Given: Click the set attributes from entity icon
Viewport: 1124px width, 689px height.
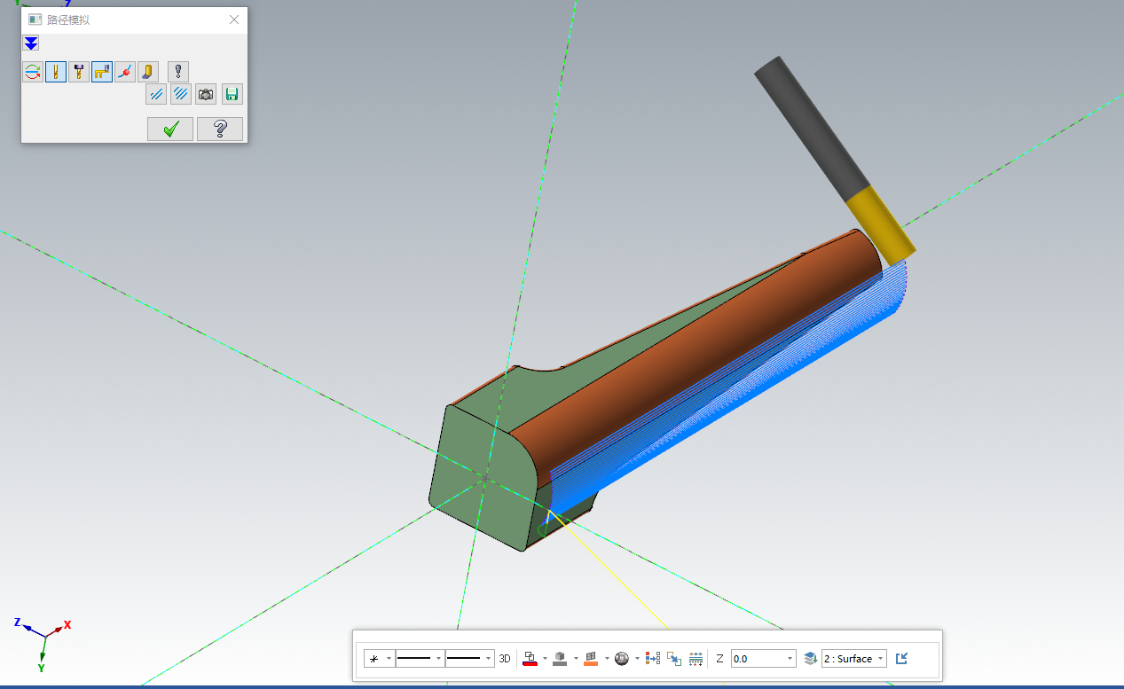Looking at the screenshot, I should point(653,659).
